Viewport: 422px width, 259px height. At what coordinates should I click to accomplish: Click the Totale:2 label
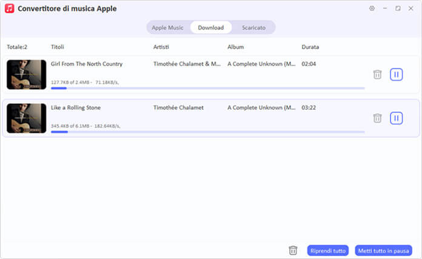click(x=17, y=47)
